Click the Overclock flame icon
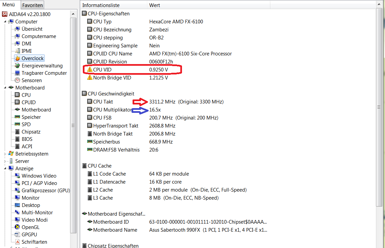The image size is (385, 248). click(17, 58)
